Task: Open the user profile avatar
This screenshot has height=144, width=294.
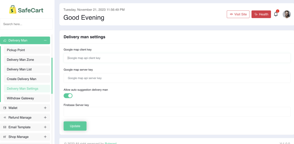Action: (x=287, y=14)
